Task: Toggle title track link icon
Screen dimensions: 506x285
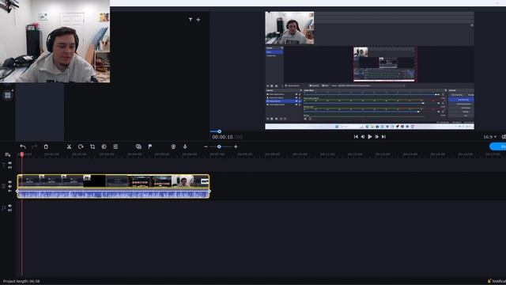Action: (10, 167)
